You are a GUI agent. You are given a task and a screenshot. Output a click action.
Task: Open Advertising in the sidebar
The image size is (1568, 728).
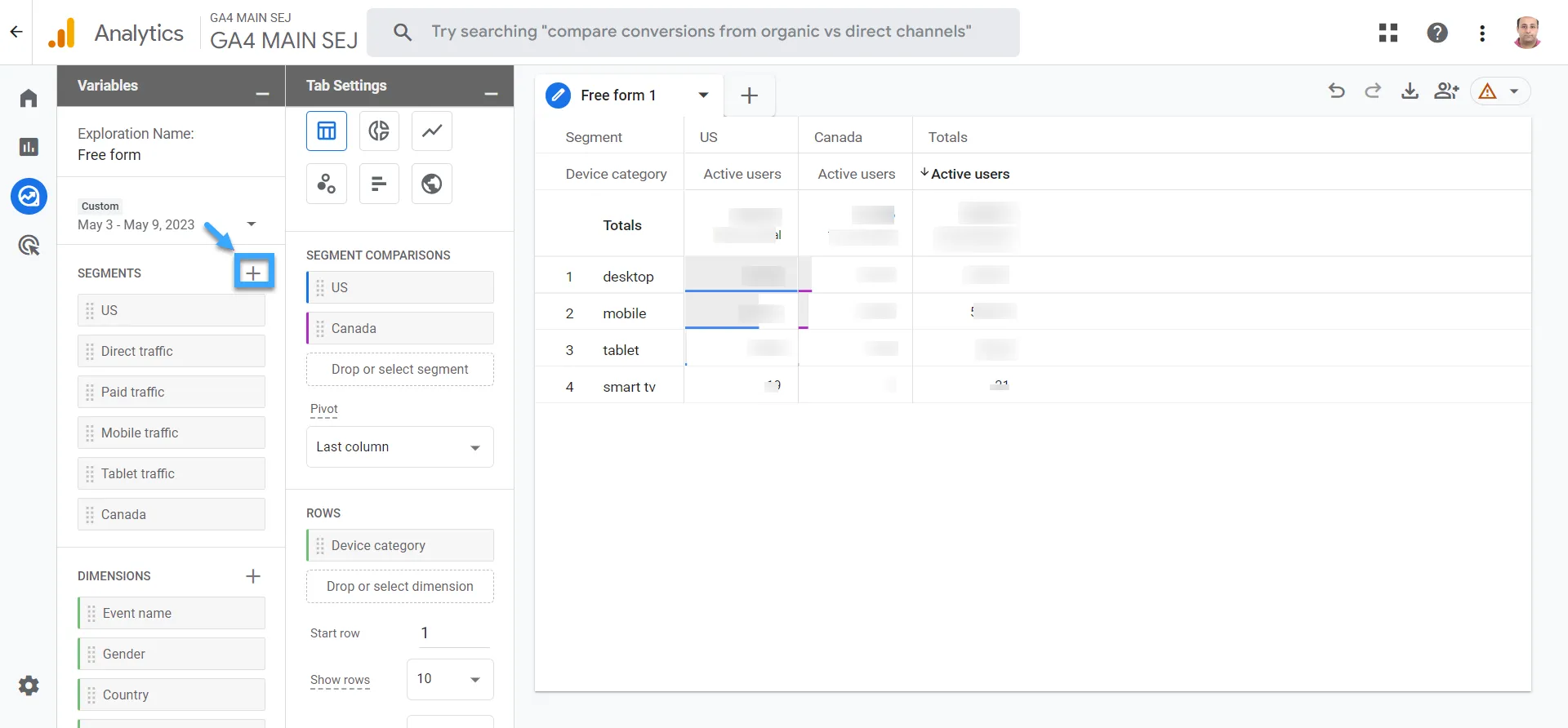click(x=29, y=245)
